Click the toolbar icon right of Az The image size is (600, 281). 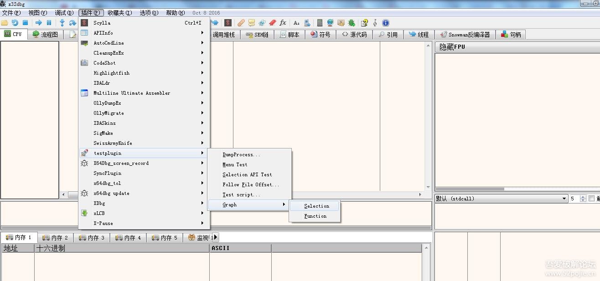click(307, 23)
